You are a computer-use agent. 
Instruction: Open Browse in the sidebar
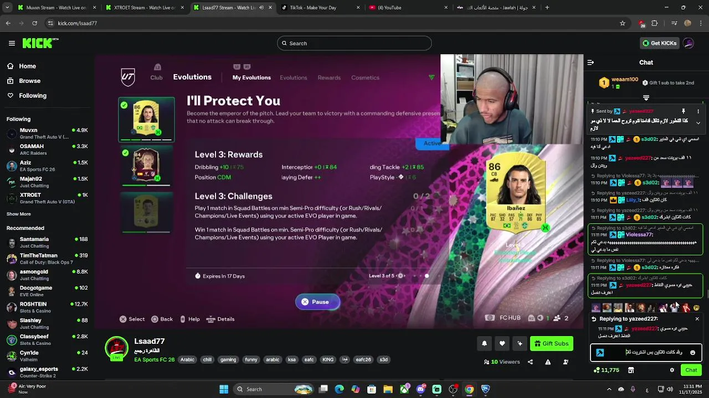(29, 81)
